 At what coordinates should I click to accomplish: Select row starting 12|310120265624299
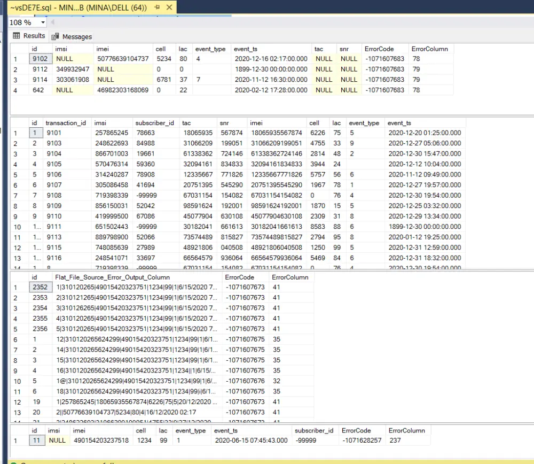(x=137, y=339)
